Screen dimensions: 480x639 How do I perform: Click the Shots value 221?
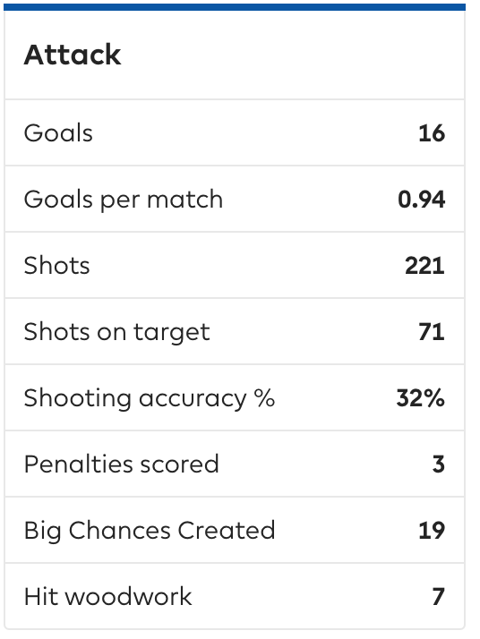(424, 266)
